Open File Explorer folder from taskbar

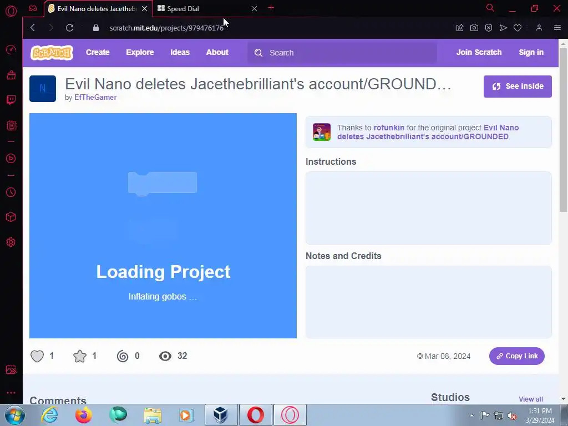point(153,415)
